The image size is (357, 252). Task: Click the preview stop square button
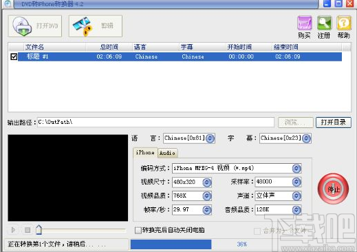(x=28, y=230)
